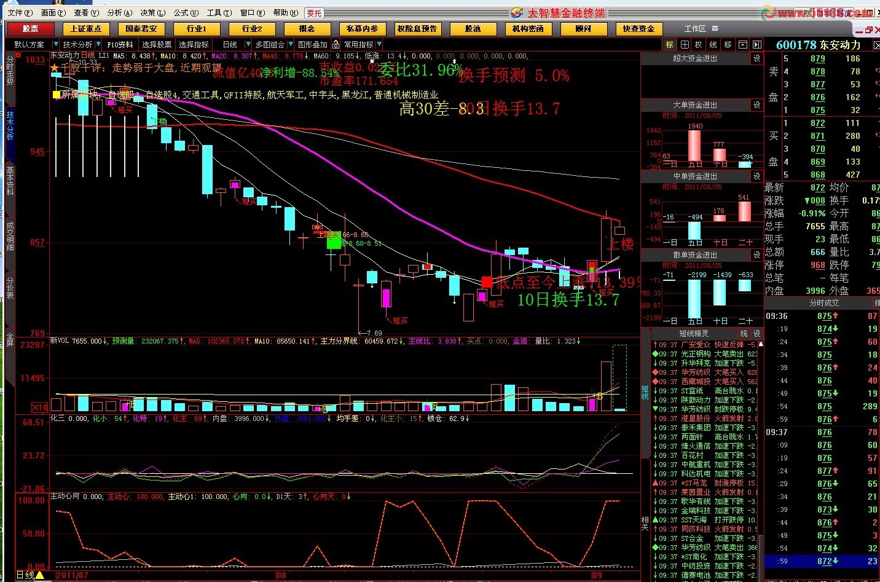This screenshot has height=582, width=880.
Task: Click the 短线 side tab beside 短线精灵 list
Action: [x=645, y=391]
